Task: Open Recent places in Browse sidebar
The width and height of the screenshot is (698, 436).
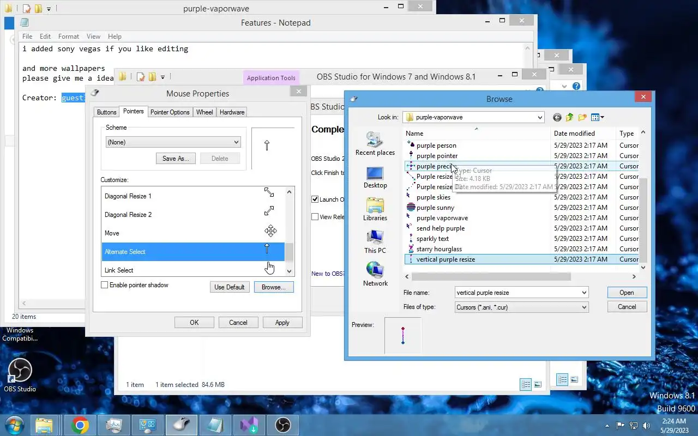Action: [375, 144]
